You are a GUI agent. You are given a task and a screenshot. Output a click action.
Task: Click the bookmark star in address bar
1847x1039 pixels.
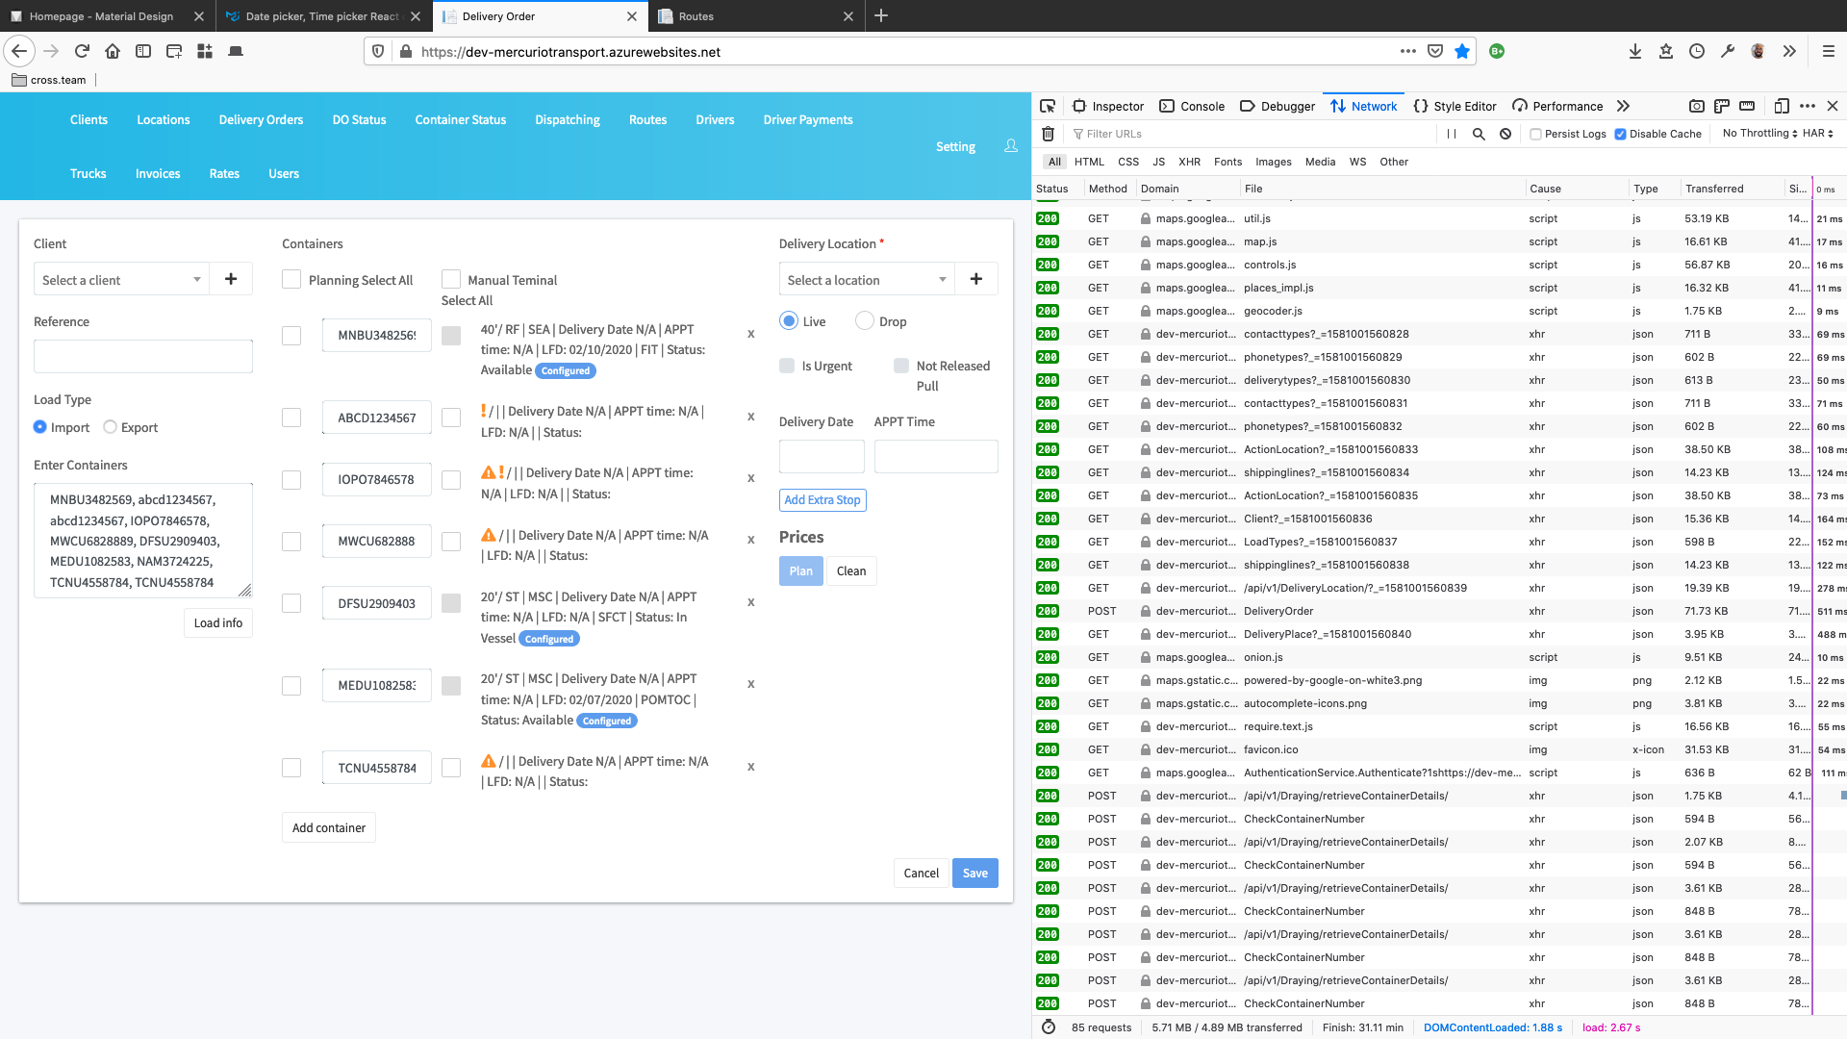1462,51
